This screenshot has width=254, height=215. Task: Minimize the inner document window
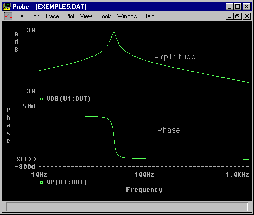pyautogui.click(x=230, y=16)
